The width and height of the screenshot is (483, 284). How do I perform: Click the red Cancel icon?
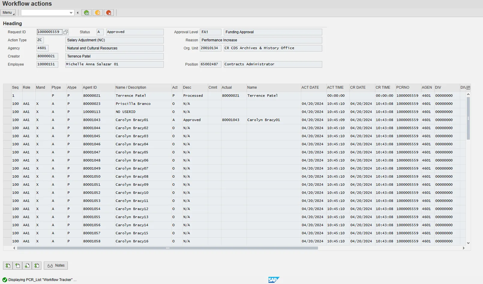coord(109,13)
